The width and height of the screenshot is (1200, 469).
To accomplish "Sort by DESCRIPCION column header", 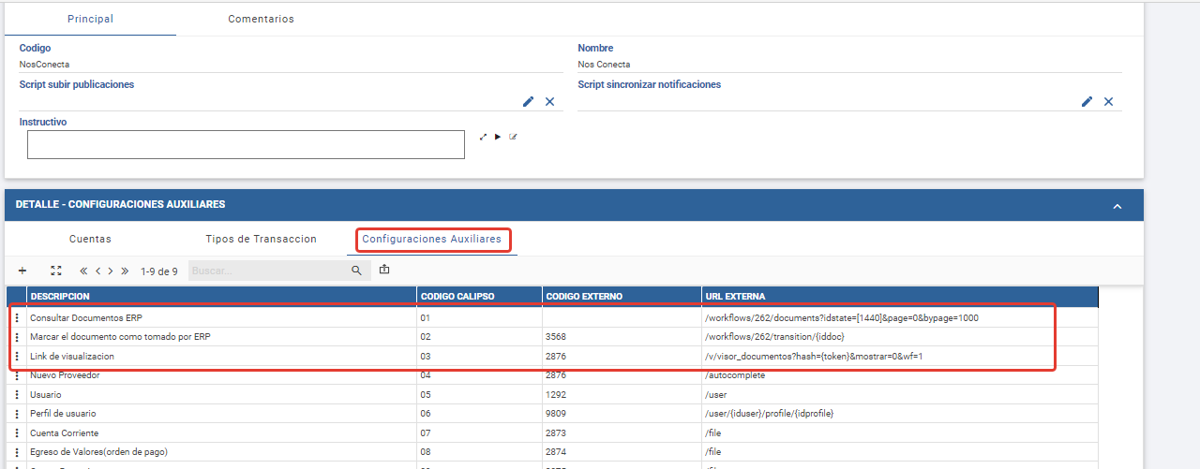I will [221, 297].
